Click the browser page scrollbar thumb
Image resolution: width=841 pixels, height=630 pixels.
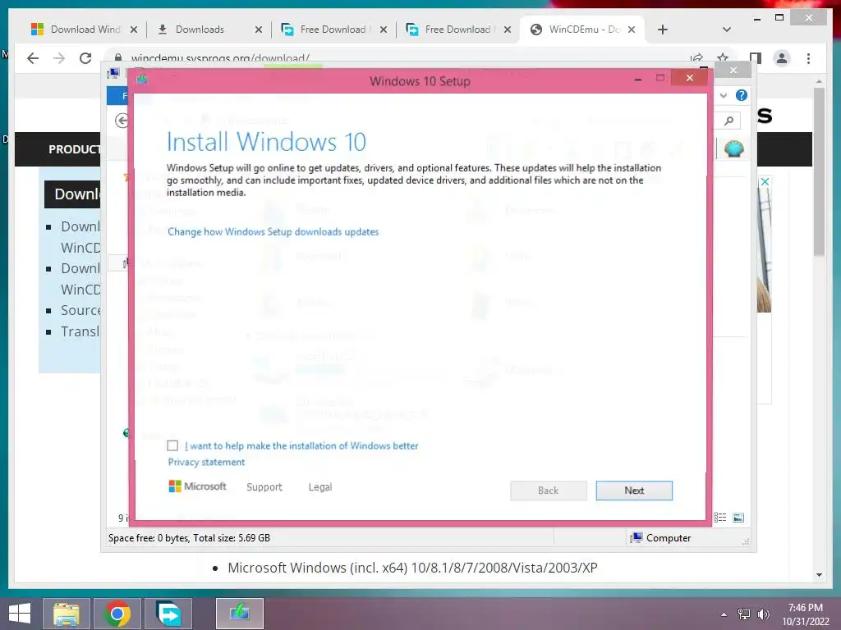[x=819, y=171]
